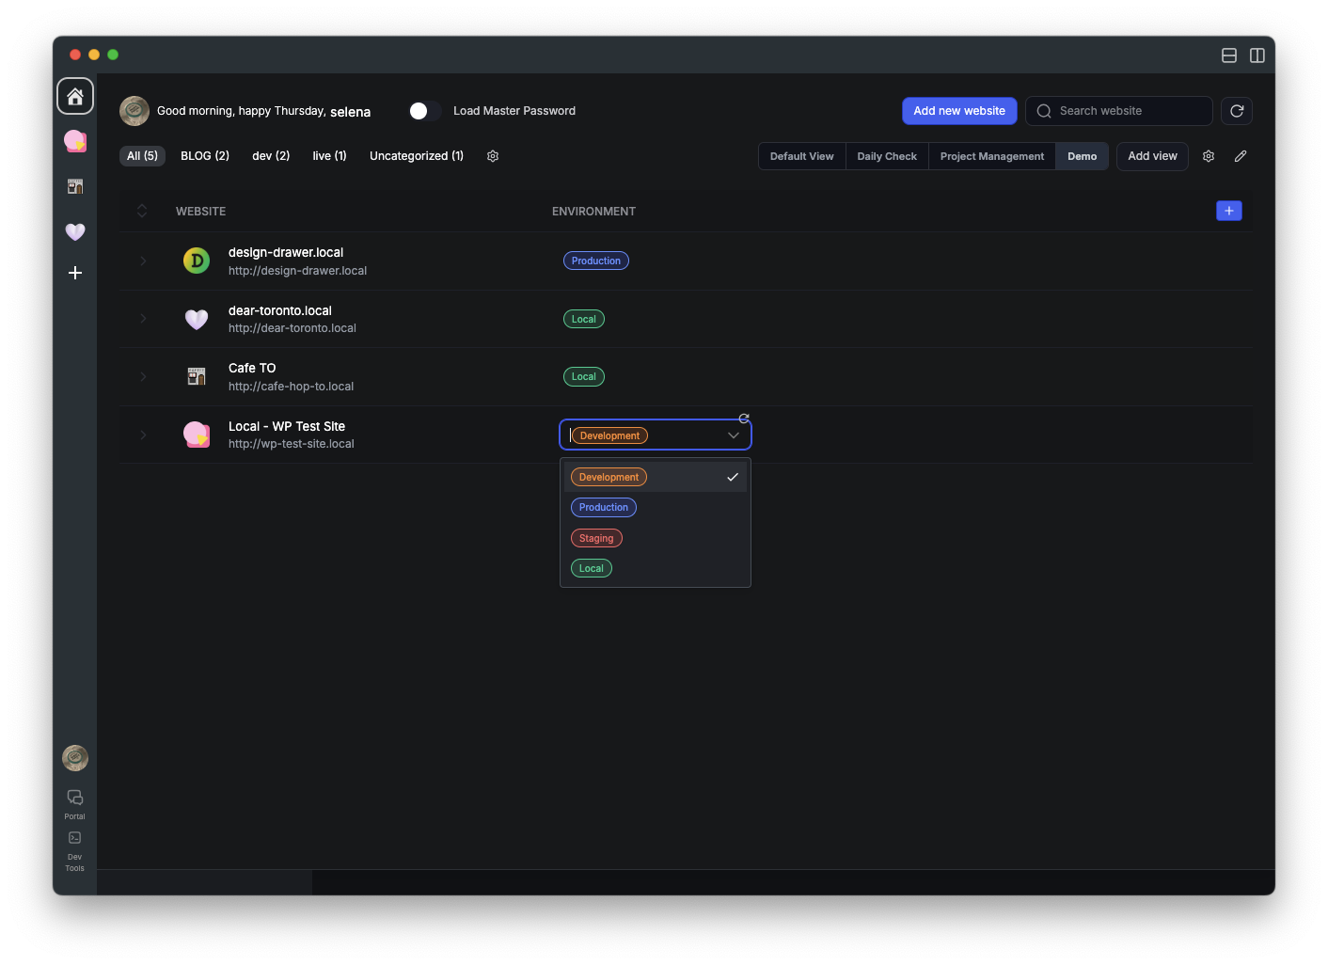This screenshot has width=1328, height=965.
Task: Collapse the Development environment dropdown
Action: [734, 435]
